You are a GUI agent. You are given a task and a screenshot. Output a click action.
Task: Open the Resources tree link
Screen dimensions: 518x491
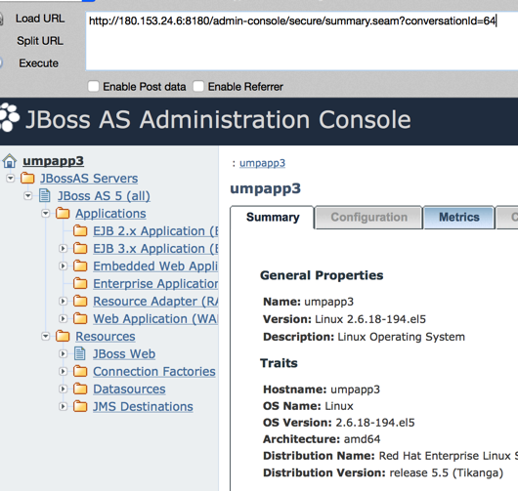coord(106,336)
